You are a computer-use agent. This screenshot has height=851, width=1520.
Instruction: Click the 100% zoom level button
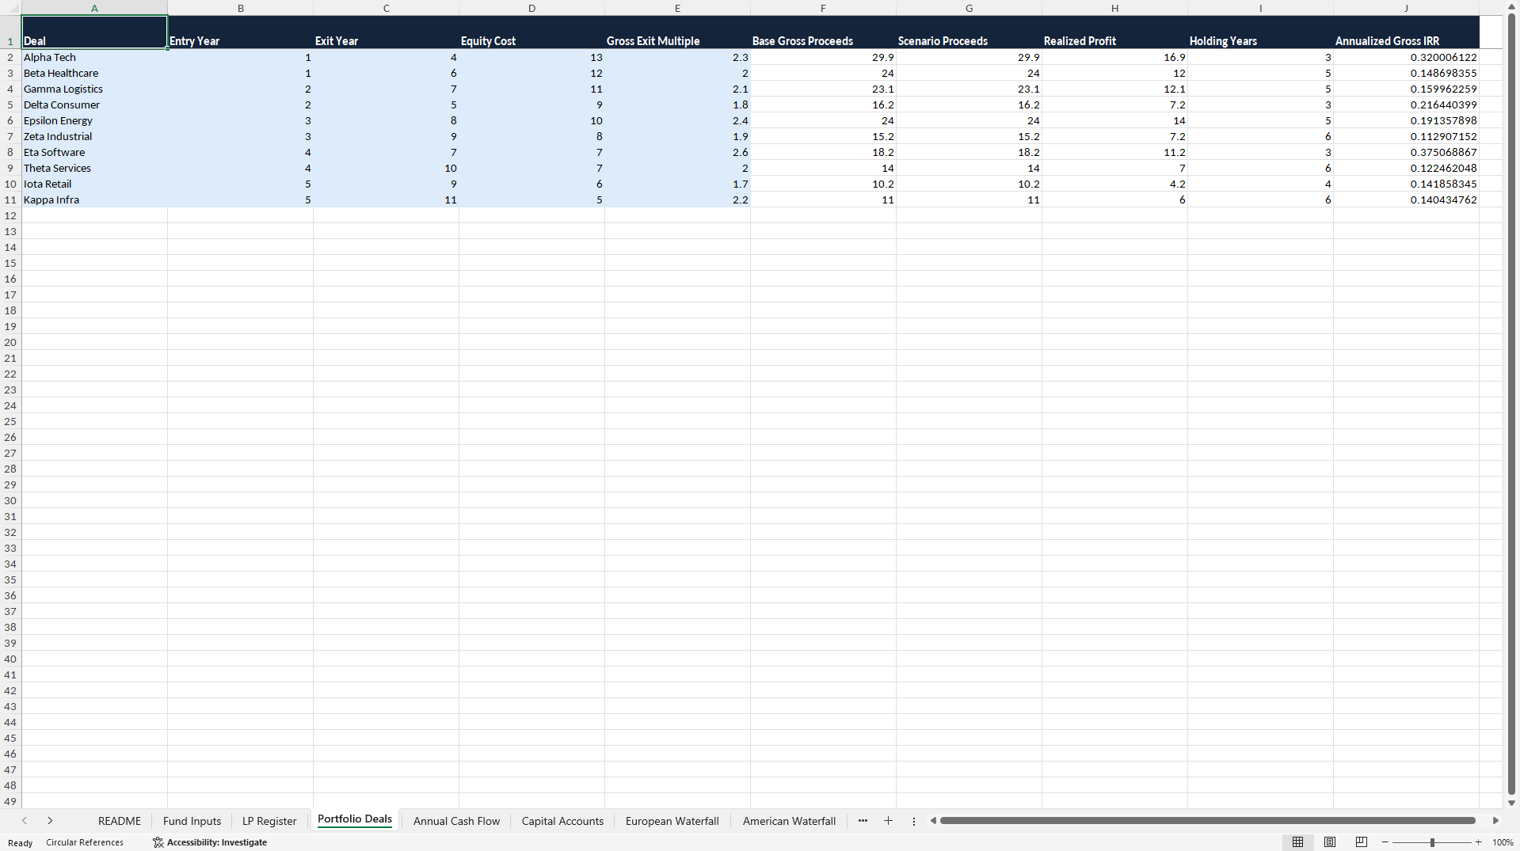point(1503,842)
